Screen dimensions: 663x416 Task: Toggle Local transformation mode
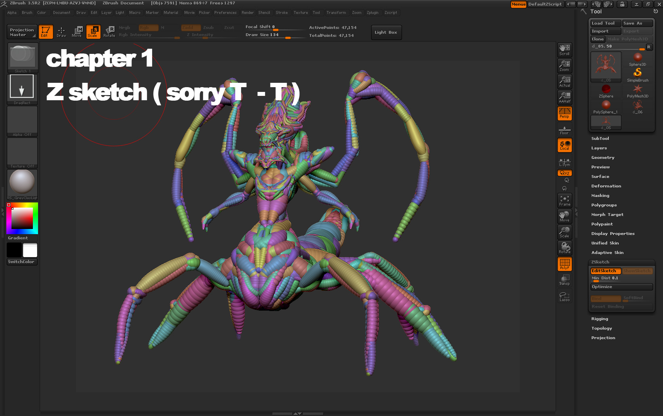click(x=565, y=145)
